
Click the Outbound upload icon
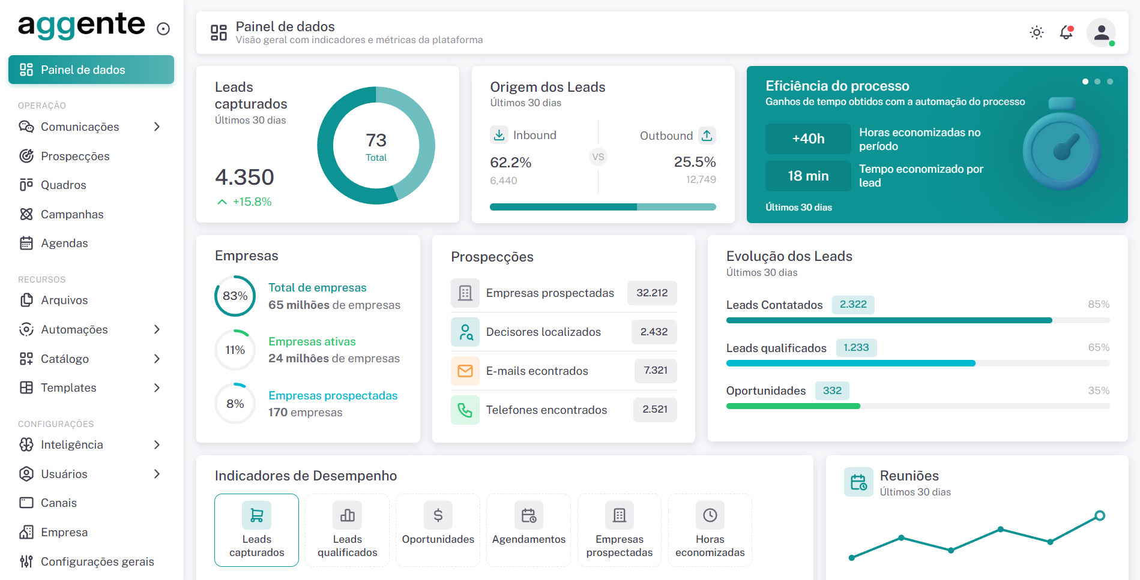point(708,136)
